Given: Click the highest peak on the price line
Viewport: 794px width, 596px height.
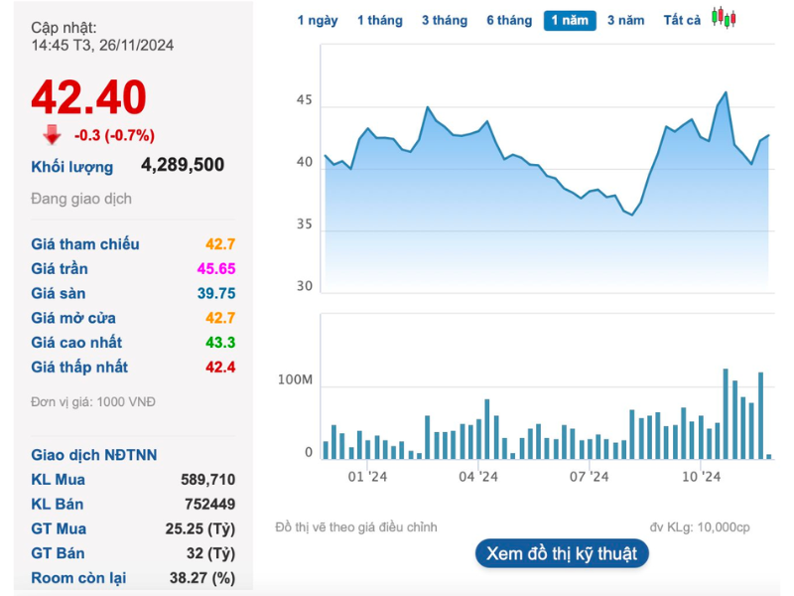Looking at the screenshot, I should (727, 92).
